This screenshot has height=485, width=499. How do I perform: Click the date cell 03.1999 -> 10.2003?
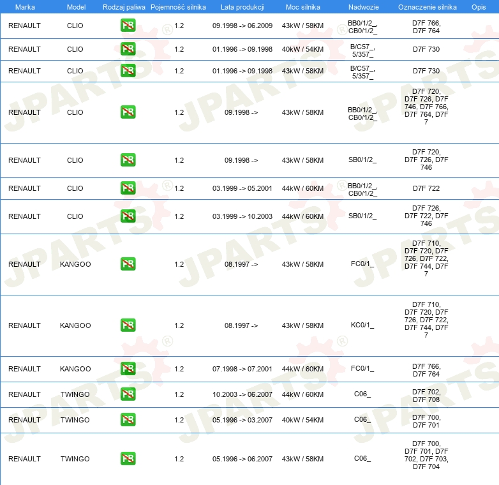[x=242, y=216]
